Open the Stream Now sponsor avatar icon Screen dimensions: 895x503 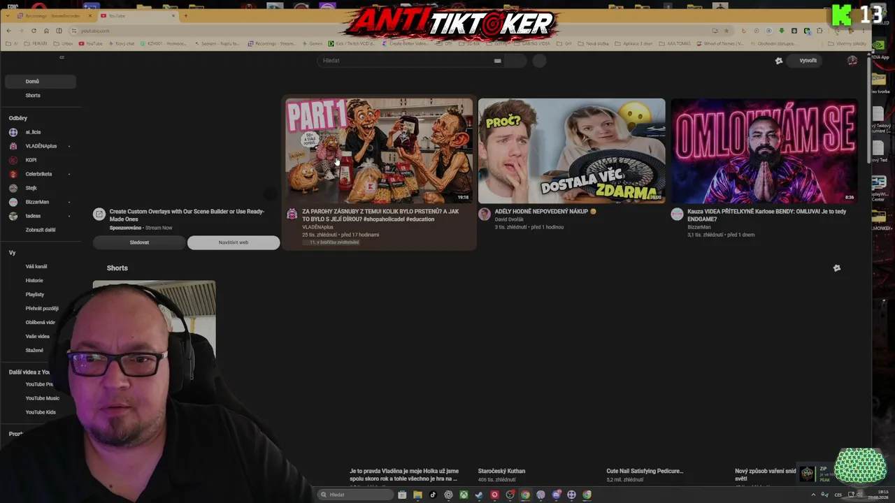click(99, 214)
